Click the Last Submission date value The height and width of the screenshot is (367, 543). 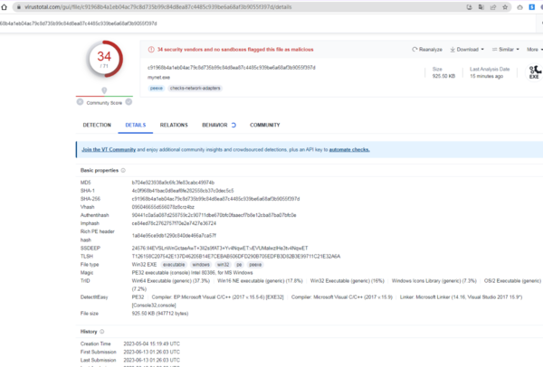(x=152, y=360)
